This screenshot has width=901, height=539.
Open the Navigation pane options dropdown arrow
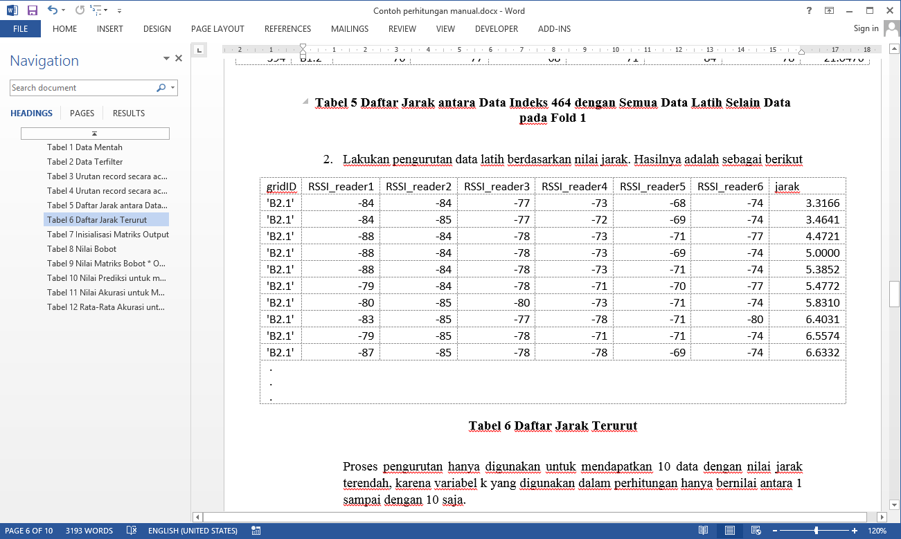click(x=166, y=59)
